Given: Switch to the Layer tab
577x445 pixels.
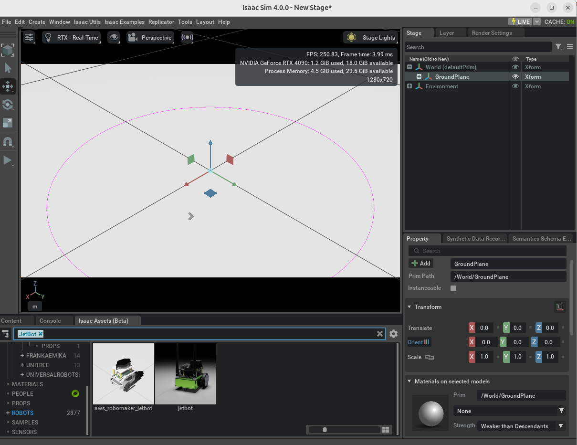Looking at the screenshot, I should pos(447,33).
